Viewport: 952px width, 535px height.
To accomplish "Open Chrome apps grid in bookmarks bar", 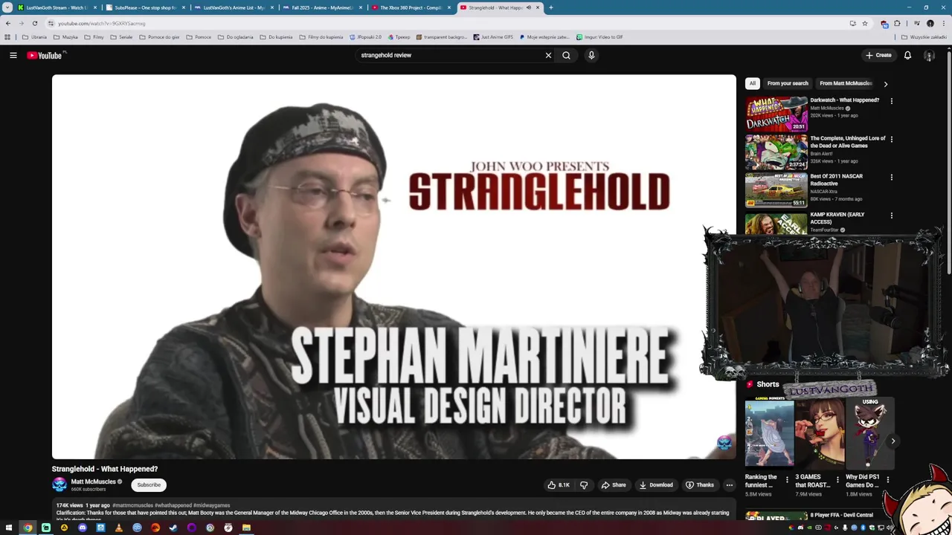I will 7,36.
